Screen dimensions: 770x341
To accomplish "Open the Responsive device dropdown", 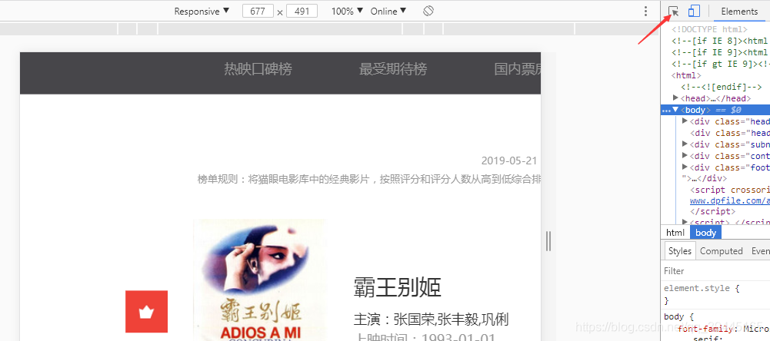I will [202, 11].
